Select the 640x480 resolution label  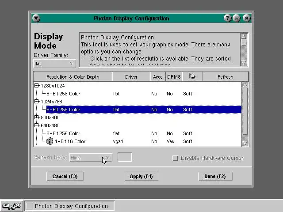(50, 125)
